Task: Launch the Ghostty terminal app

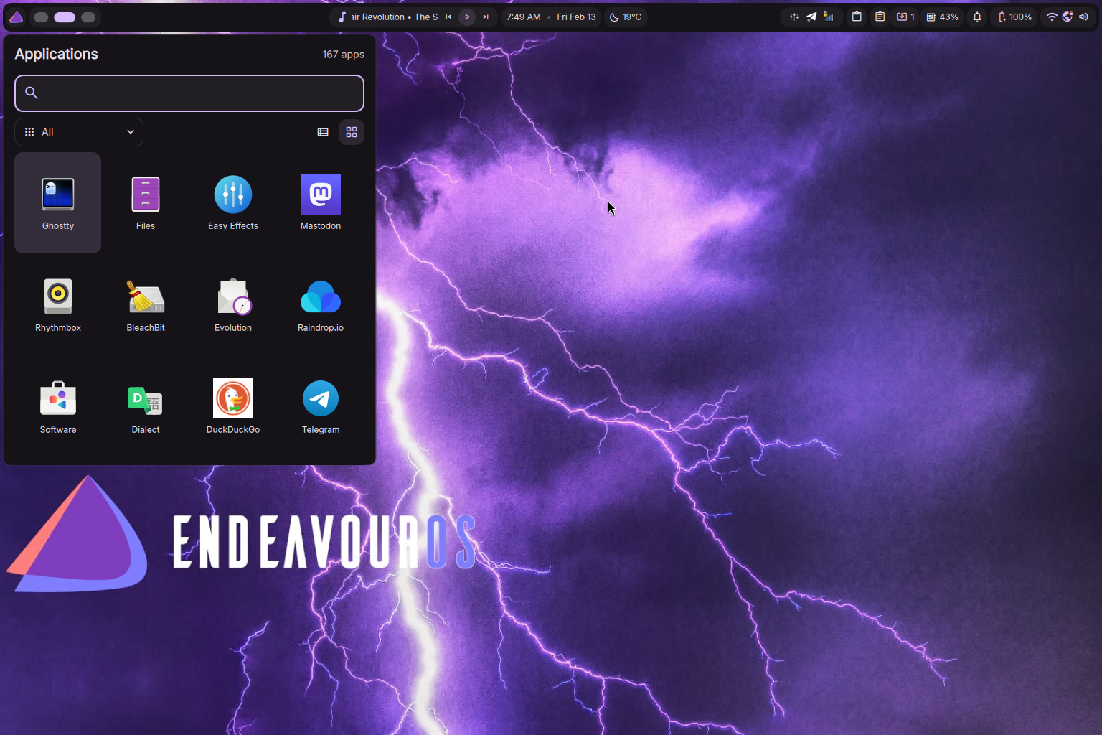Action: click(57, 202)
